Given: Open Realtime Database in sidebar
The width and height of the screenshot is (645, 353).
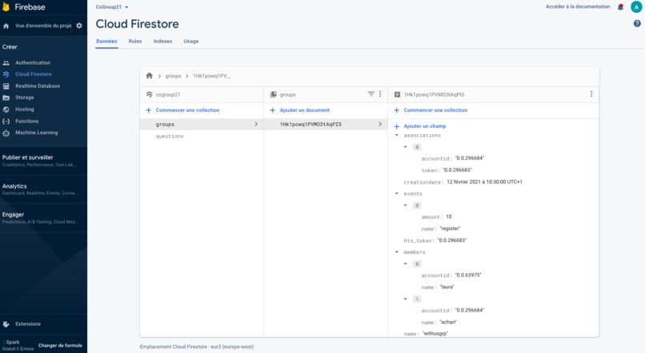Looking at the screenshot, I should click(x=38, y=86).
